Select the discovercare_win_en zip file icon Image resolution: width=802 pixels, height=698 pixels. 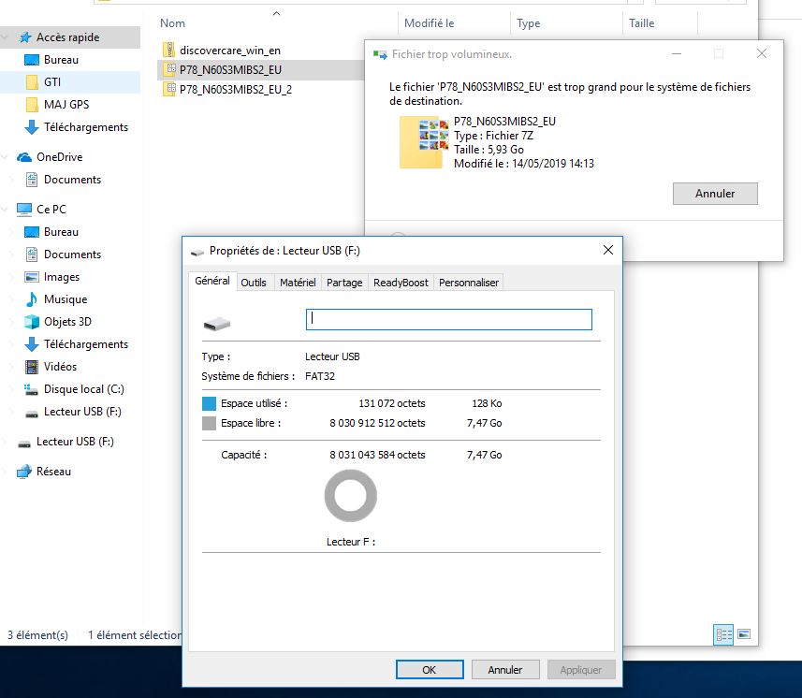tap(168, 51)
